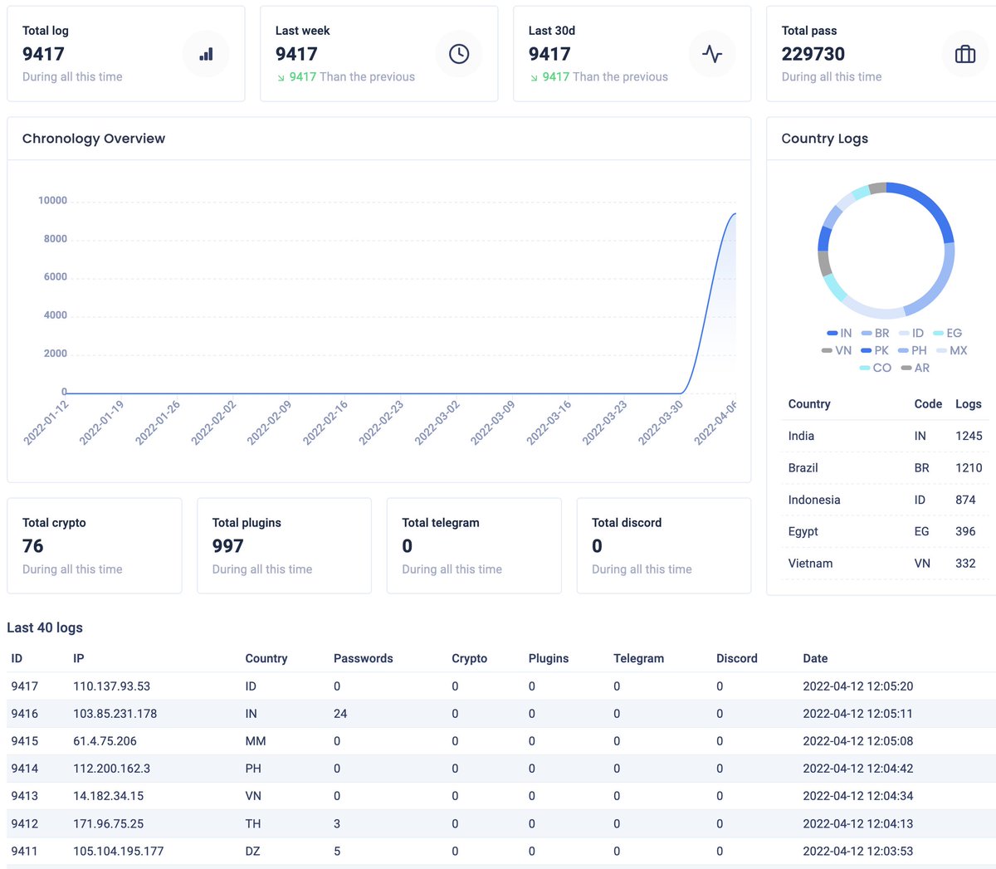
Task: Click the activity pulse icon in Last 30d card
Action: pyautogui.click(x=712, y=54)
